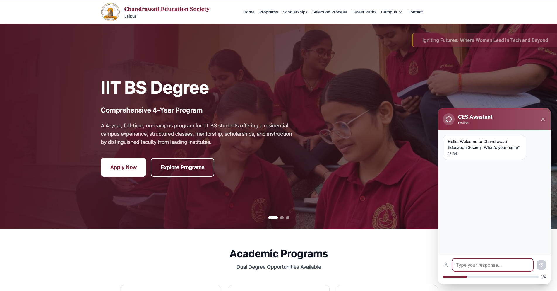Open the Contact page
Viewport: 557px width, 291px height.
415,12
